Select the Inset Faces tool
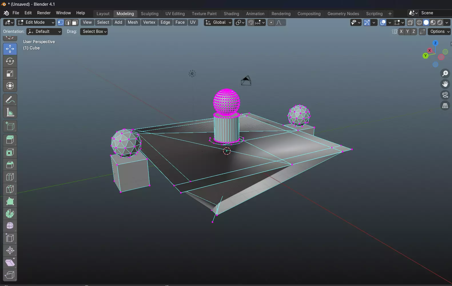This screenshot has height=286, width=452. coord(10,152)
